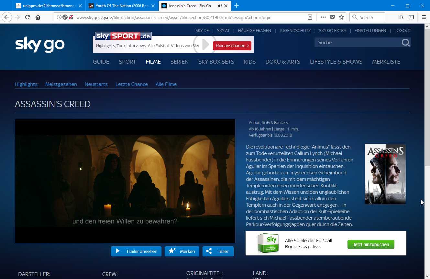Click the page vertical scrollbar

427,97
